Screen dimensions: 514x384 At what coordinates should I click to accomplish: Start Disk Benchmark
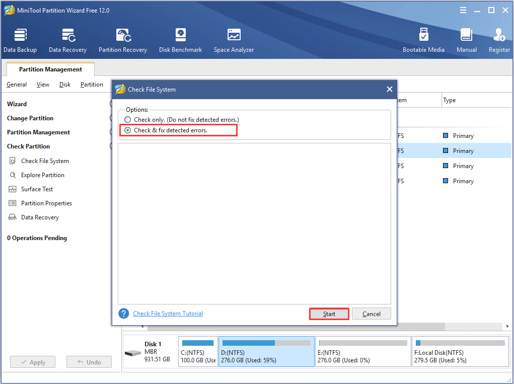point(181,41)
